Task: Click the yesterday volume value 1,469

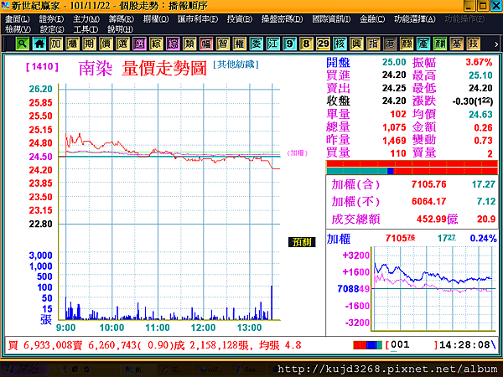Action: click(x=394, y=141)
